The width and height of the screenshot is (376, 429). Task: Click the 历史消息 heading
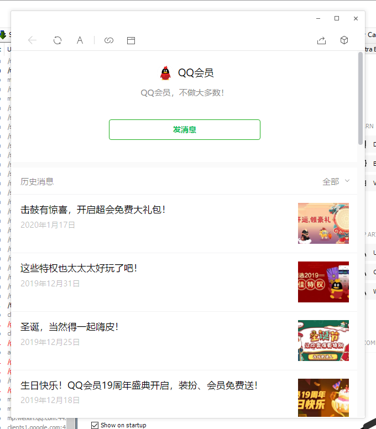tap(37, 182)
